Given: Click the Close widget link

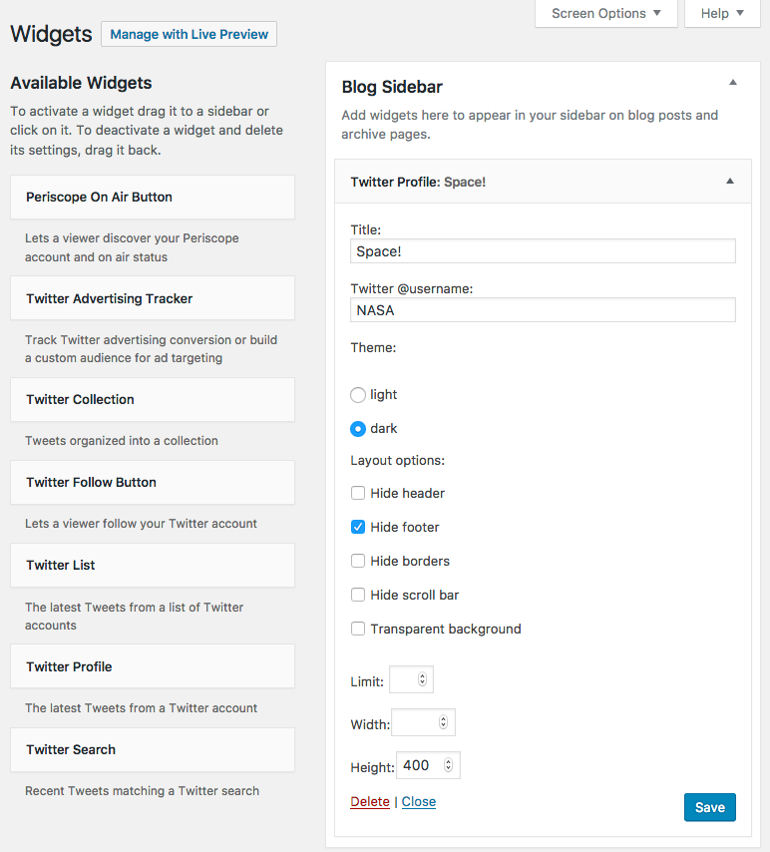Looking at the screenshot, I should 419,802.
